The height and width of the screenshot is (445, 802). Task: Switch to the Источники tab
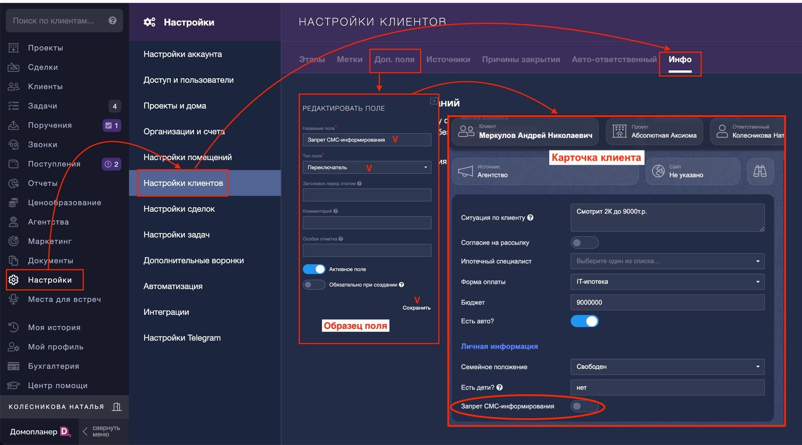pyautogui.click(x=448, y=59)
